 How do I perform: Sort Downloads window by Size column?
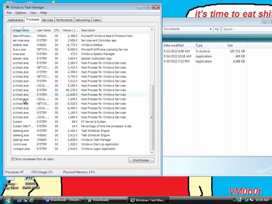[236, 45]
